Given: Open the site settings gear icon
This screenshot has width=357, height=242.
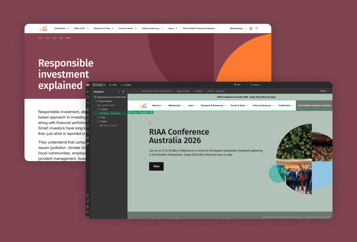Looking at the screenshot, I should click(88, 196).
